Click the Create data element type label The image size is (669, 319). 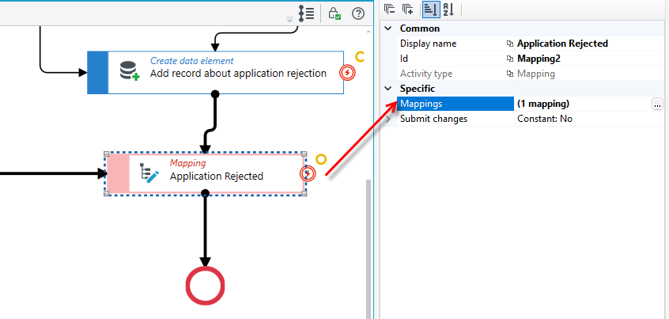(x=191, y=61)
